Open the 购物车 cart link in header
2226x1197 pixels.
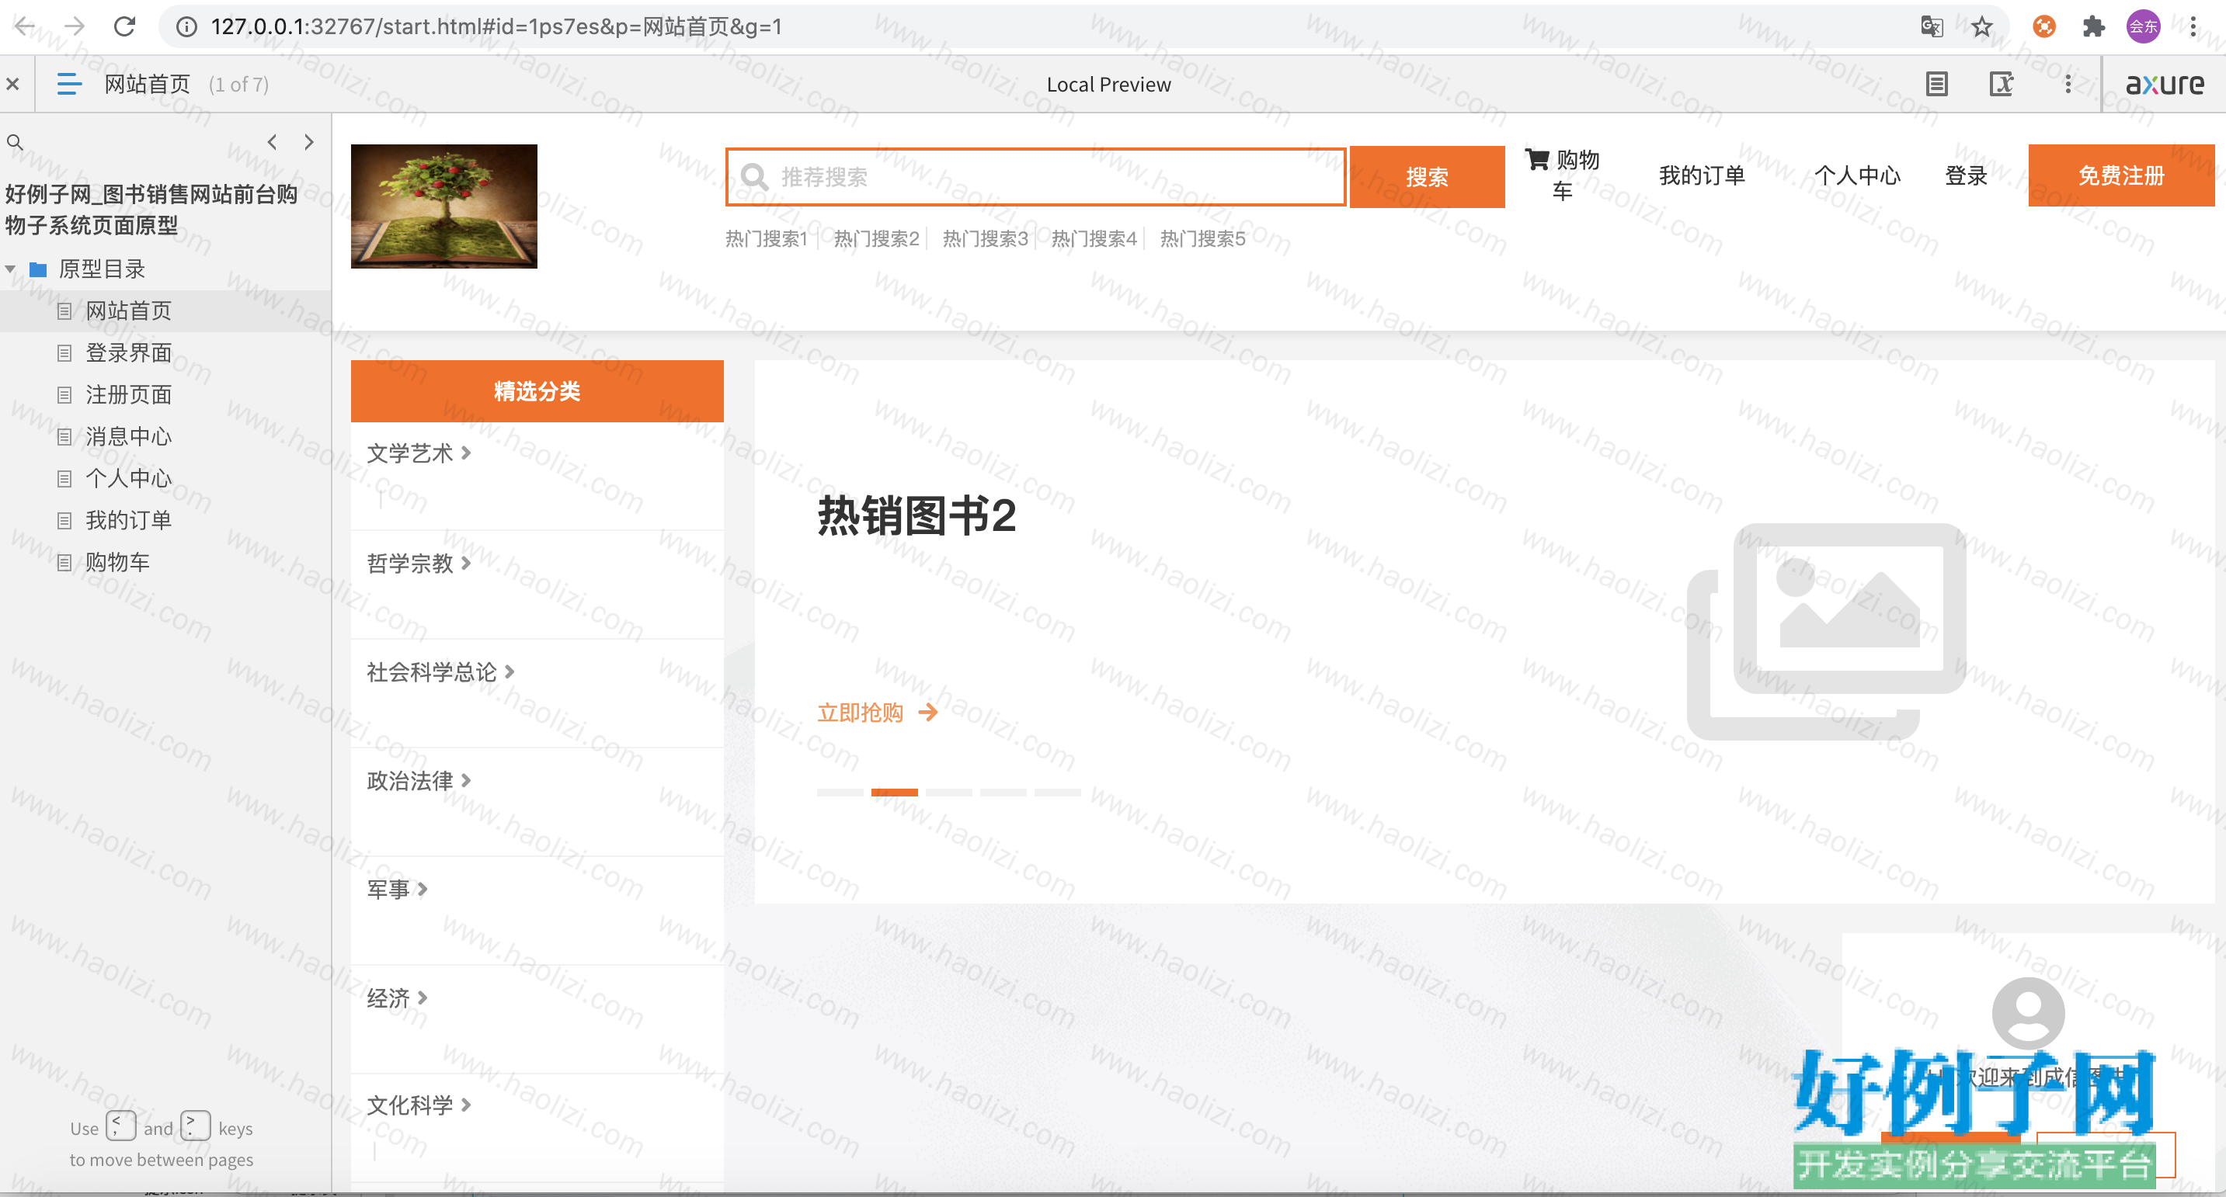coord(1563,175)
